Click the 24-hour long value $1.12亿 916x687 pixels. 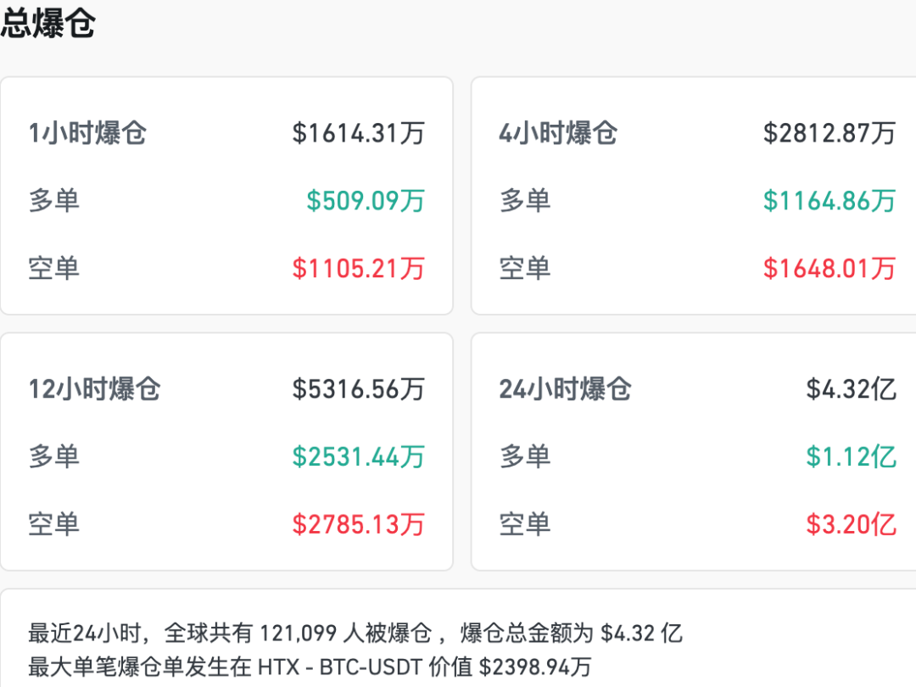click(x=851, y=457)
